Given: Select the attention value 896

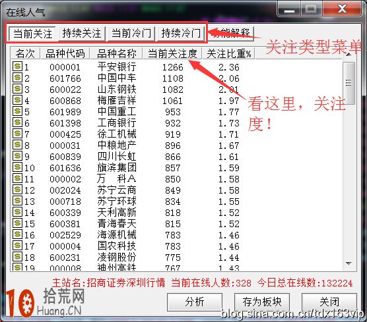Looking at the screenshot, I should (x=173, y=146).
